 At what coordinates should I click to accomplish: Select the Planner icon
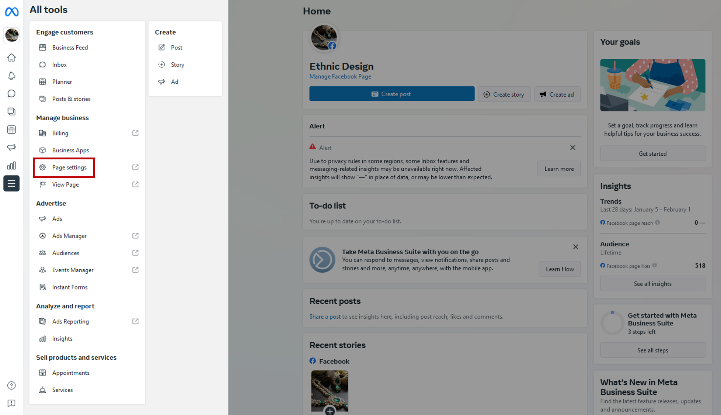coord(43,81)
